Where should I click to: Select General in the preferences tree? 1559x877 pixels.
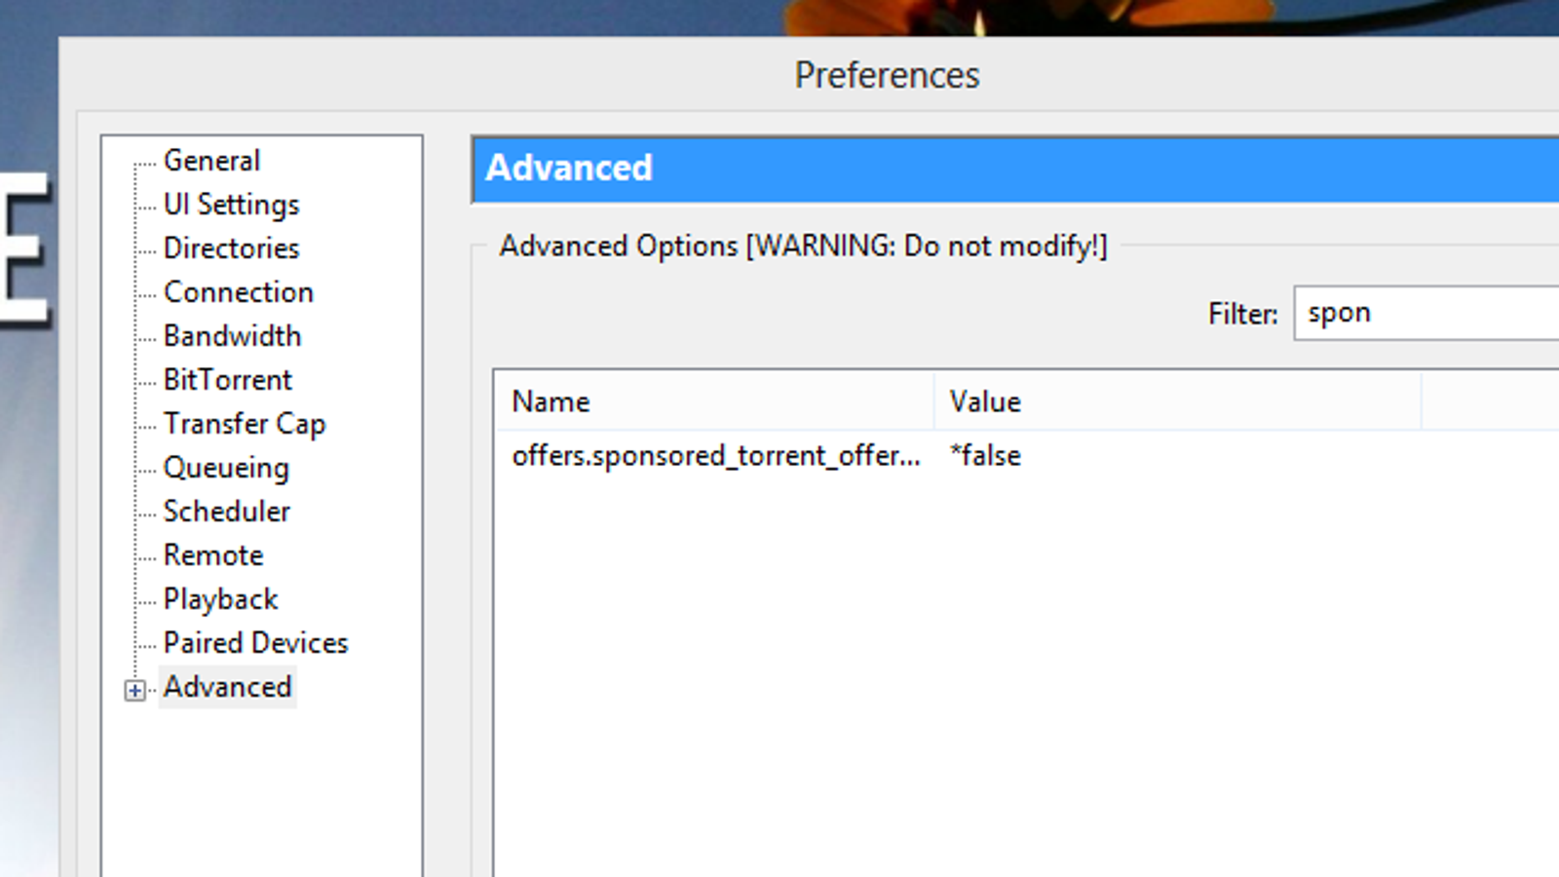[x=211, y=160]
